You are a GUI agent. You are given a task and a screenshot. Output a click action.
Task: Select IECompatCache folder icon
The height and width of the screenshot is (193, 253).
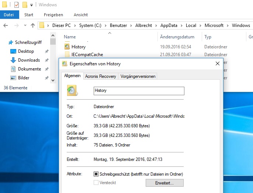pos(67,54)
